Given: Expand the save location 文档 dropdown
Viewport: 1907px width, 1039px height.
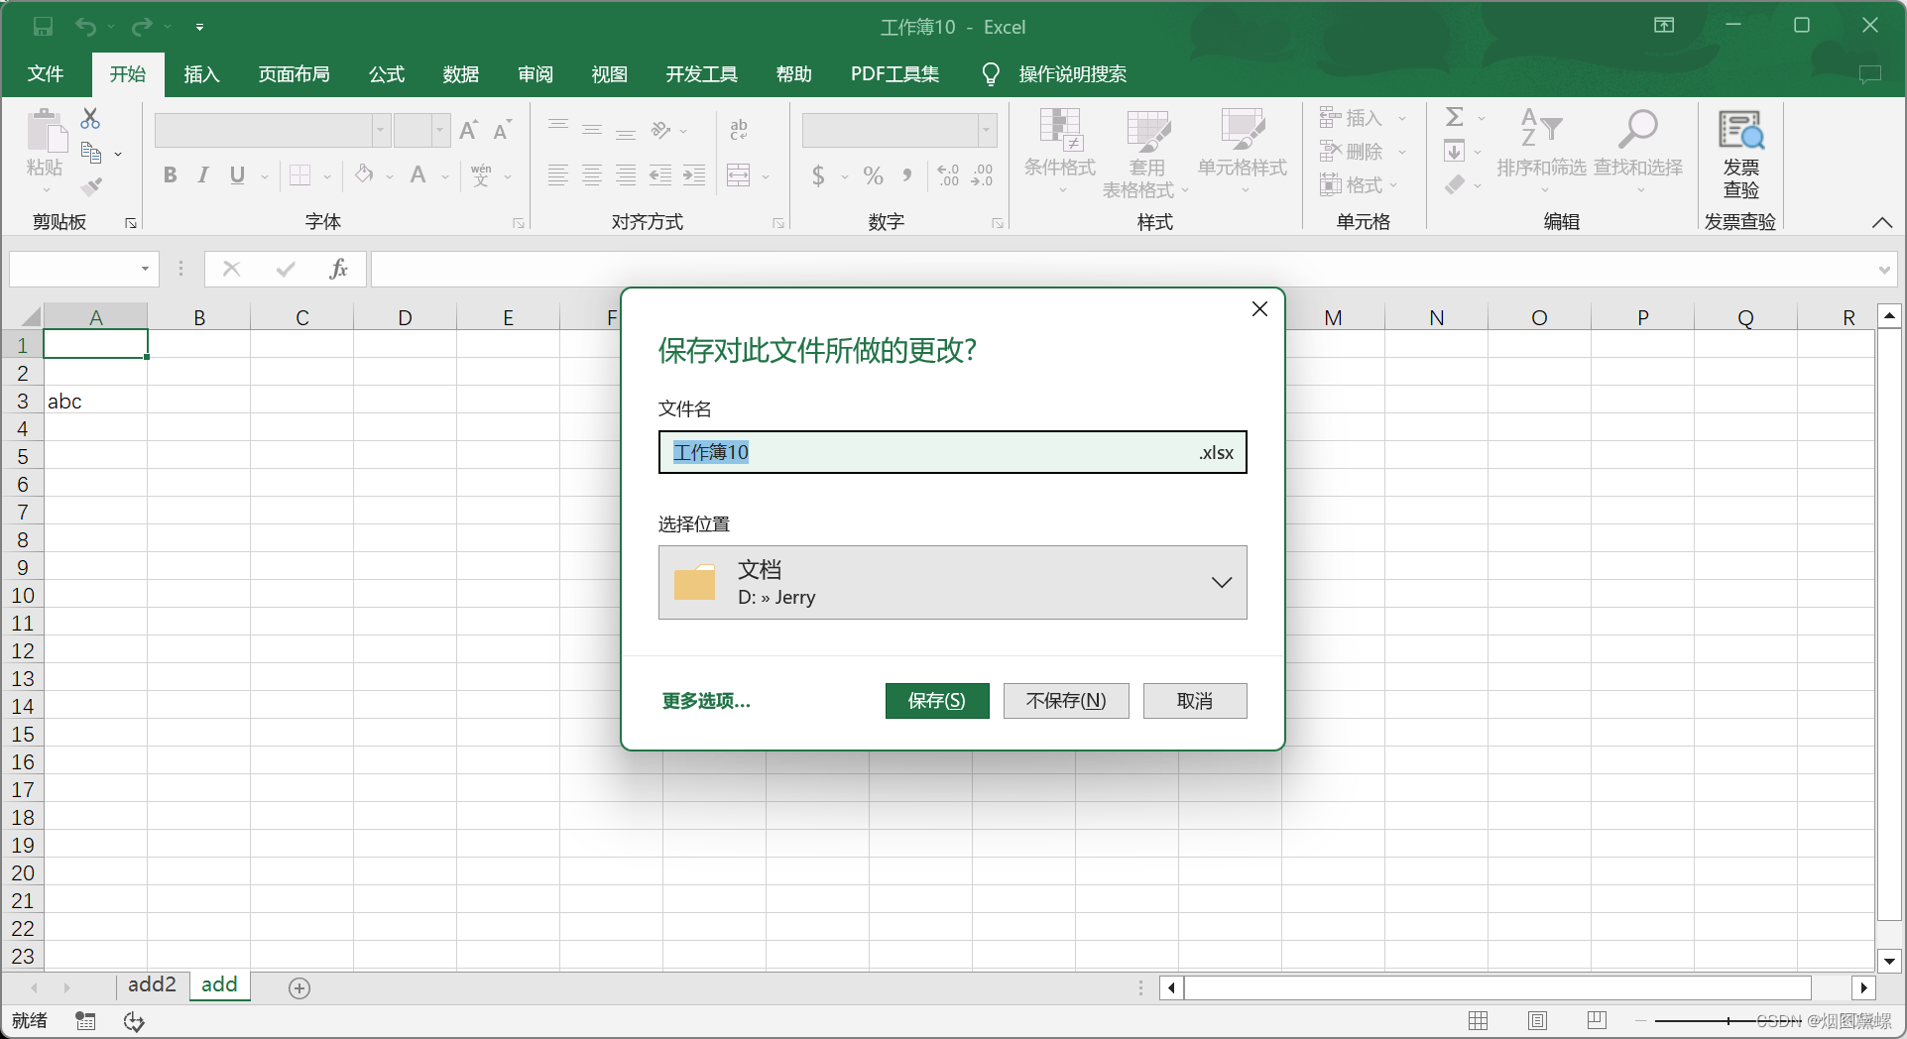Looking at the screenshot, I should [953, 583].
